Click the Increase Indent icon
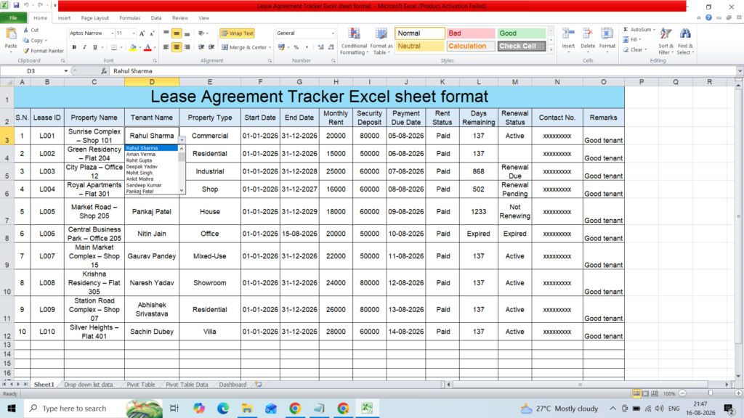Viewport: 744px width, 418px height. coord(211,47)
